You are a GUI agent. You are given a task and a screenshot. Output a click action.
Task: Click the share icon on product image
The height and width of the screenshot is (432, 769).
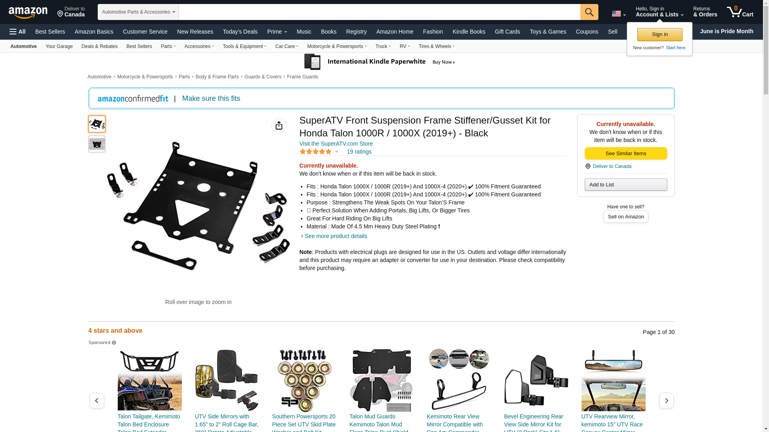279,126
